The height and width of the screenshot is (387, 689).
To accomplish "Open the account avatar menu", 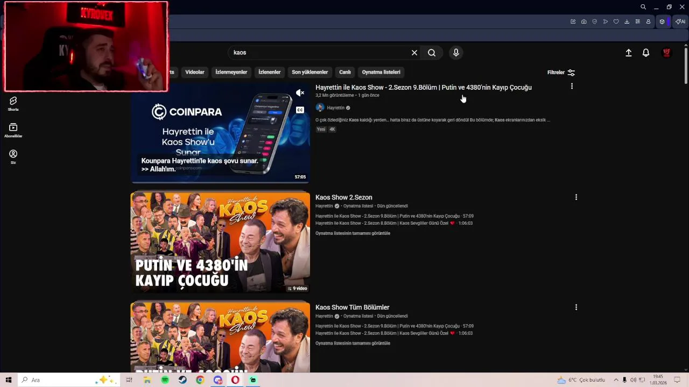I will [x=666, y=53].
